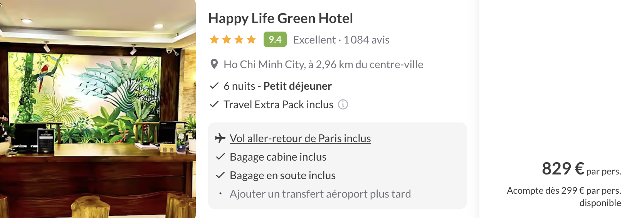Click the fourth orange star icon
The image size is (632, 218).
click(x=251, y=40)
